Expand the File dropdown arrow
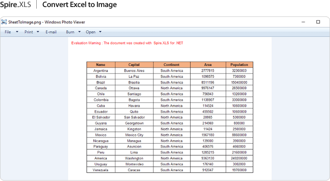 [17, 32]
